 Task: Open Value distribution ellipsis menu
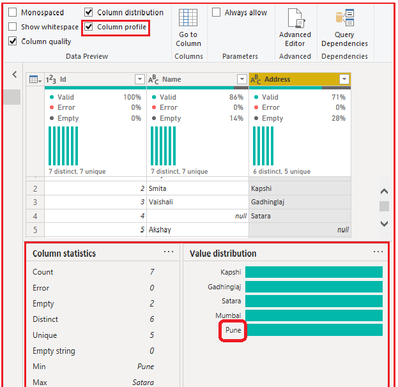click(378, 252)
